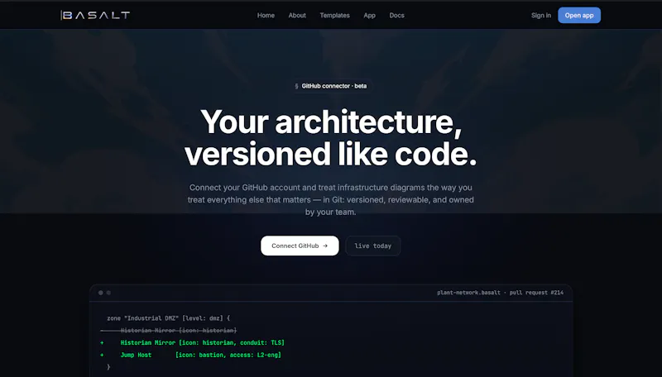Click the added Jump Host line

click(191, 355)
